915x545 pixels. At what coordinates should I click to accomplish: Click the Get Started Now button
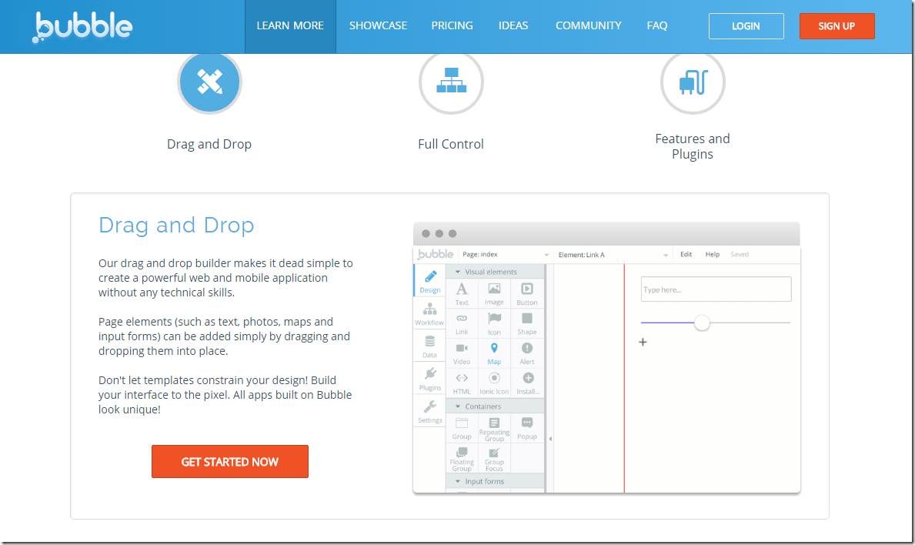(x=230, y=462)
